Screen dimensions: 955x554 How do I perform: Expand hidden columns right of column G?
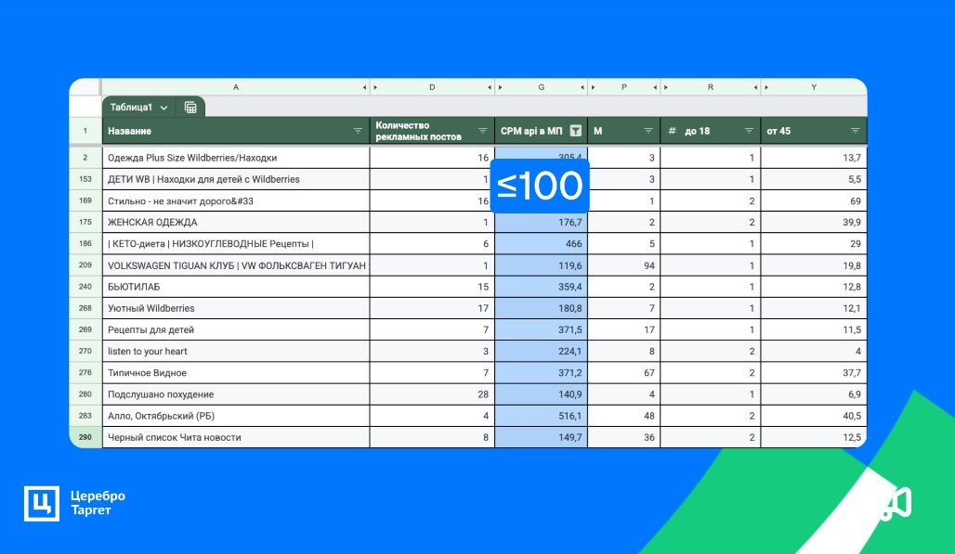coord(582,87)
